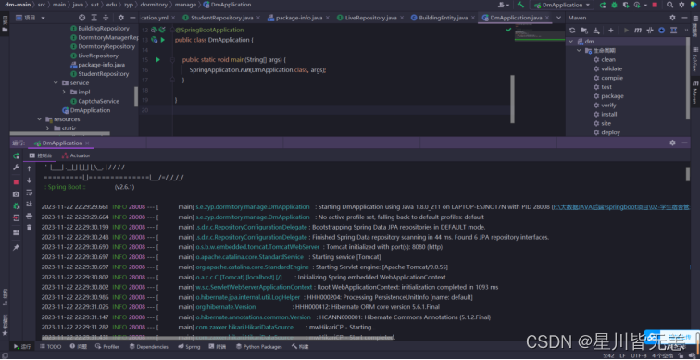
Task: Reload all Maven projects icon
Action: click(x=572, y=31)
